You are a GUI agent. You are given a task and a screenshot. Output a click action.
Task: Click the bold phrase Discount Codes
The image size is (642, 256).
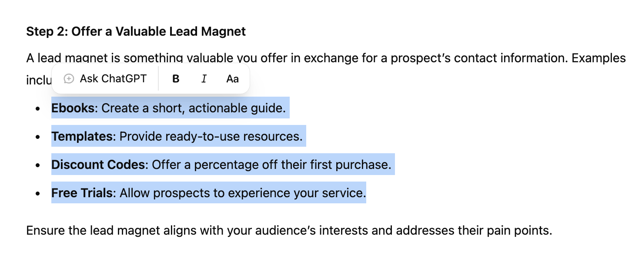(98, 165)
